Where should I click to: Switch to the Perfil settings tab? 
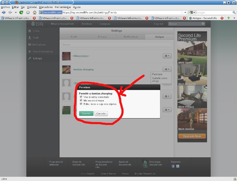(74, 37)
